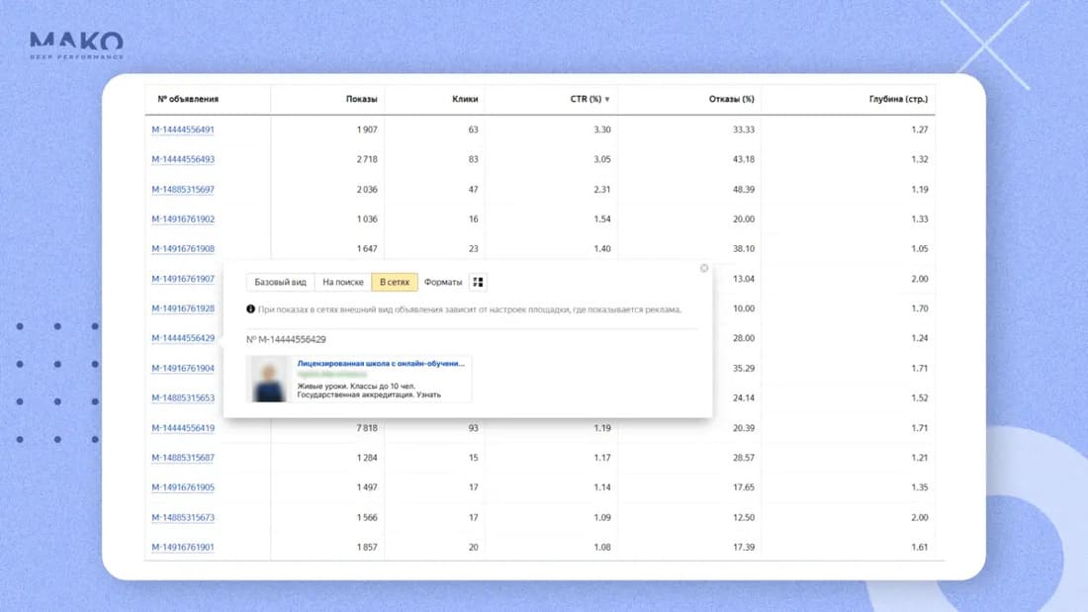Viewport: 1088px width, 612px height.
Task: Select the bounce rate value 43.18
Action: point(743,159)
